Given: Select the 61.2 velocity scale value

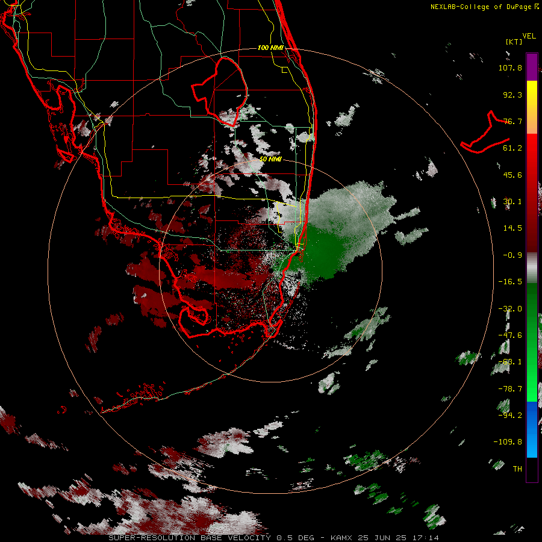Looking at the screenshot, I should [x=512, y=148].
